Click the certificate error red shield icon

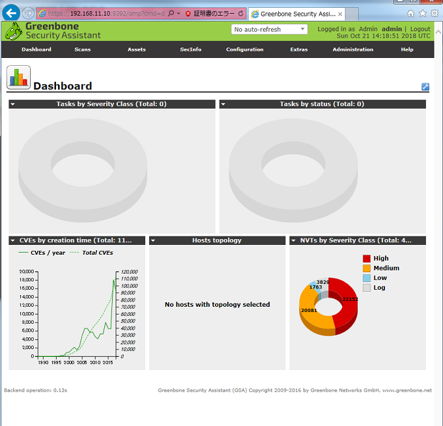tap(188, 14)
